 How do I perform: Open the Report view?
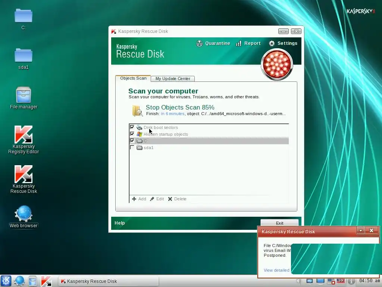(248, 43)
